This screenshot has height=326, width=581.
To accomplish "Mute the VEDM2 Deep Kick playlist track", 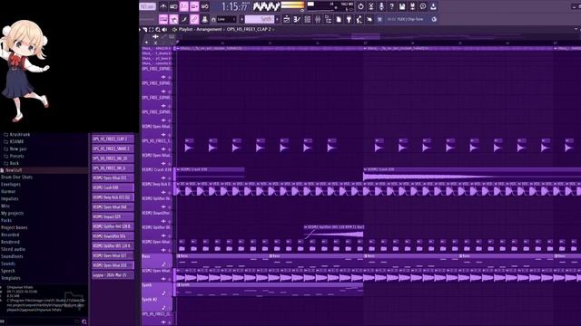I will pos(170,193).
